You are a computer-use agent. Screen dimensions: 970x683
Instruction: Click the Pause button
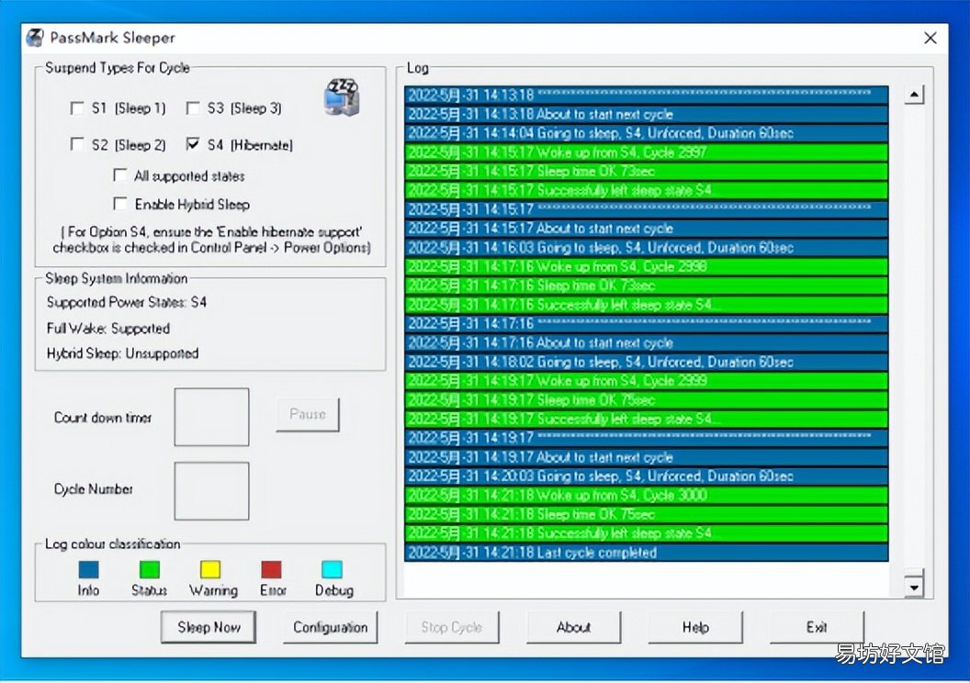pos(308,414)
